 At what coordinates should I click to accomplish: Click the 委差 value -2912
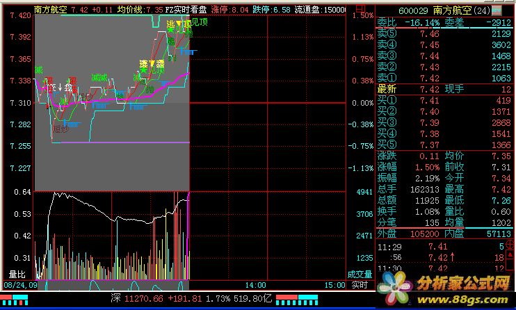(499, 23)
